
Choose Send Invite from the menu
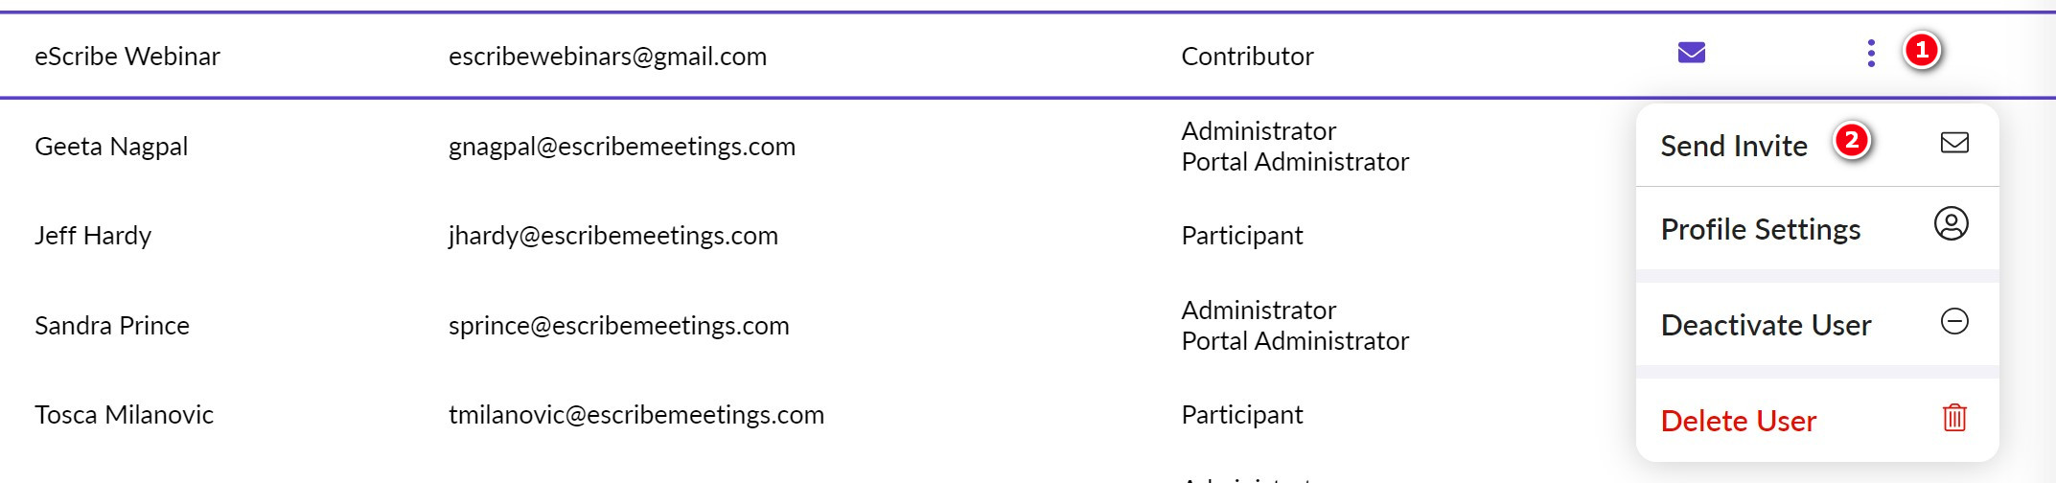pyautogui.click(x=1733, y=146)
